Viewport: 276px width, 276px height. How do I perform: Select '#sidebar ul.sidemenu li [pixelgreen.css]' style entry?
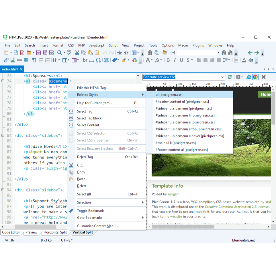pyautogui.click(x=185, y=115)
